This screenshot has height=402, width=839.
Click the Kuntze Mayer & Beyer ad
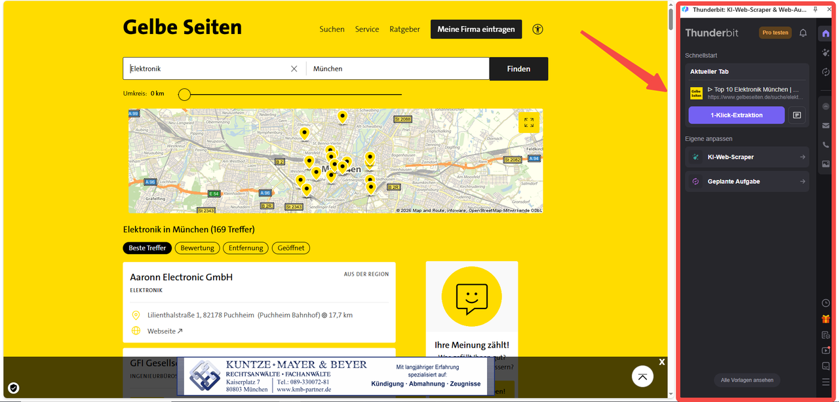tap(334, 376)
